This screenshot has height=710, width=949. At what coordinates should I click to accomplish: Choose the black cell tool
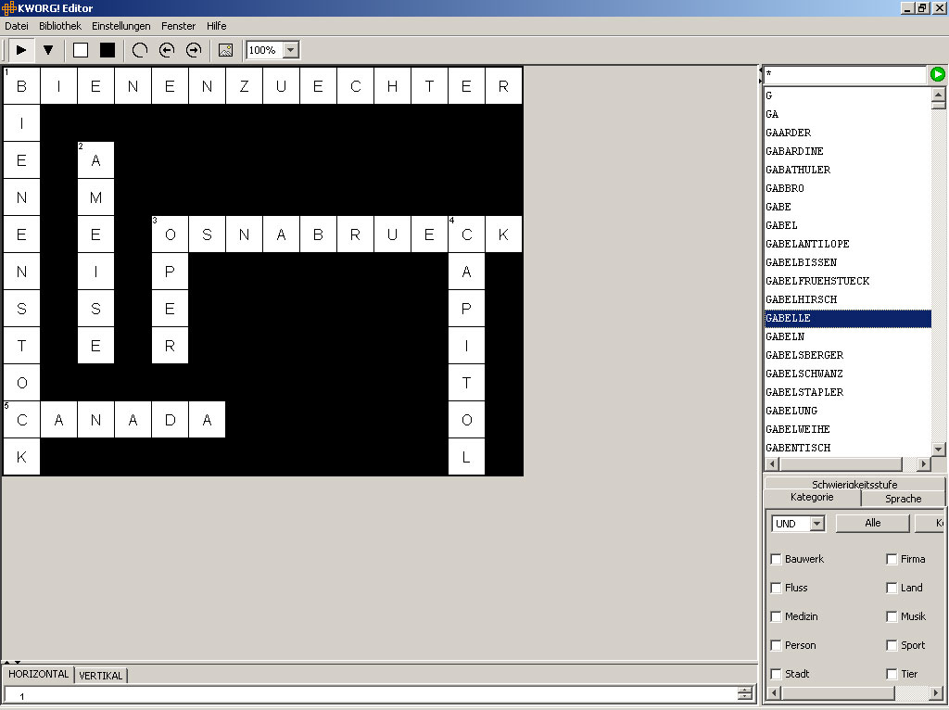tap(108, 50)
